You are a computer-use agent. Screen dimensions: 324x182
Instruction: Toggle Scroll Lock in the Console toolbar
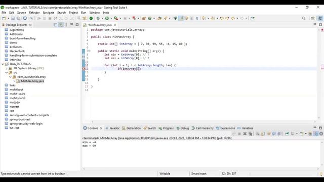(263, 133)
